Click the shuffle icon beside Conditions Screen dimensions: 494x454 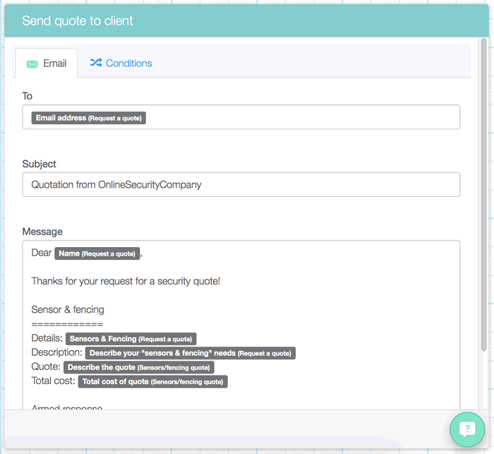point(96,63)
